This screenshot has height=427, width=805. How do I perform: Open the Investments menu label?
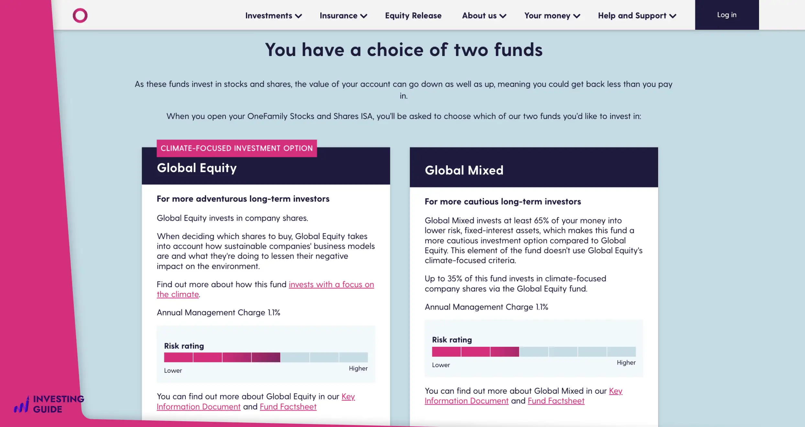(269, 16)
